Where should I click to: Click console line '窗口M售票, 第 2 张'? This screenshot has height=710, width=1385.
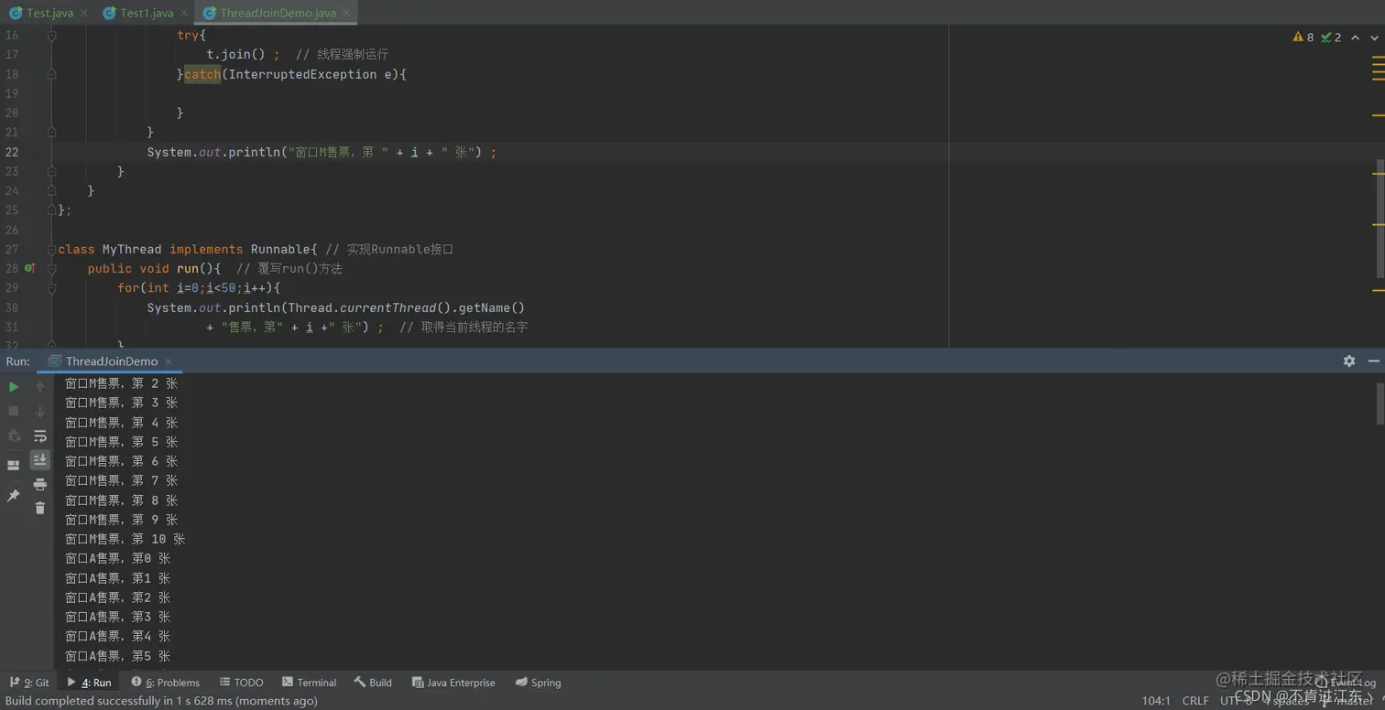coord(121,383)
